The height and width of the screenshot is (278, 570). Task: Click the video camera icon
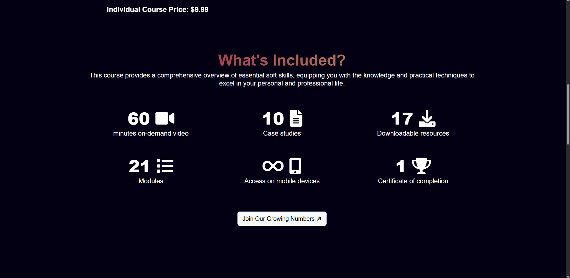pos(165,118)
